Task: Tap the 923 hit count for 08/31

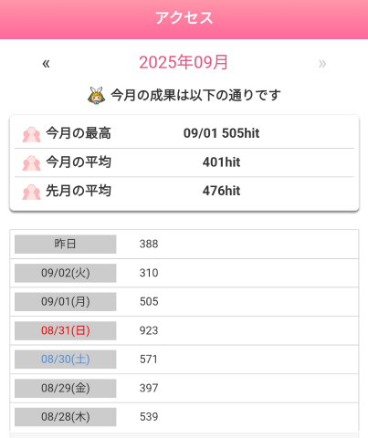Action: [x=149, y=330]
